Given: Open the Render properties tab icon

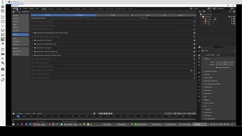Looking at the screenshot, I should pyautogui.click(x=199, y=56).
